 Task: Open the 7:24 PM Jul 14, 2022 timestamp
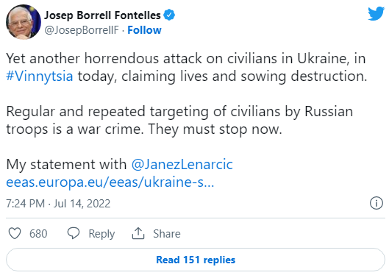[x=58, y=204]
